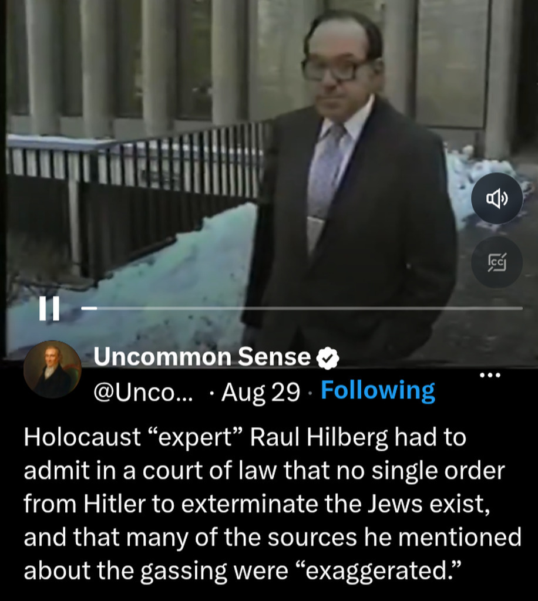
Task: Open the tweet by clicking its text
Action: click(x=273, y=504)
